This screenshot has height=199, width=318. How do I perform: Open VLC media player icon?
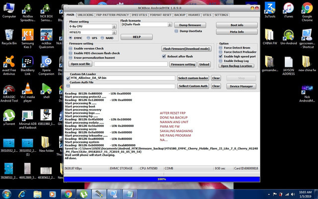coord(28,93)
